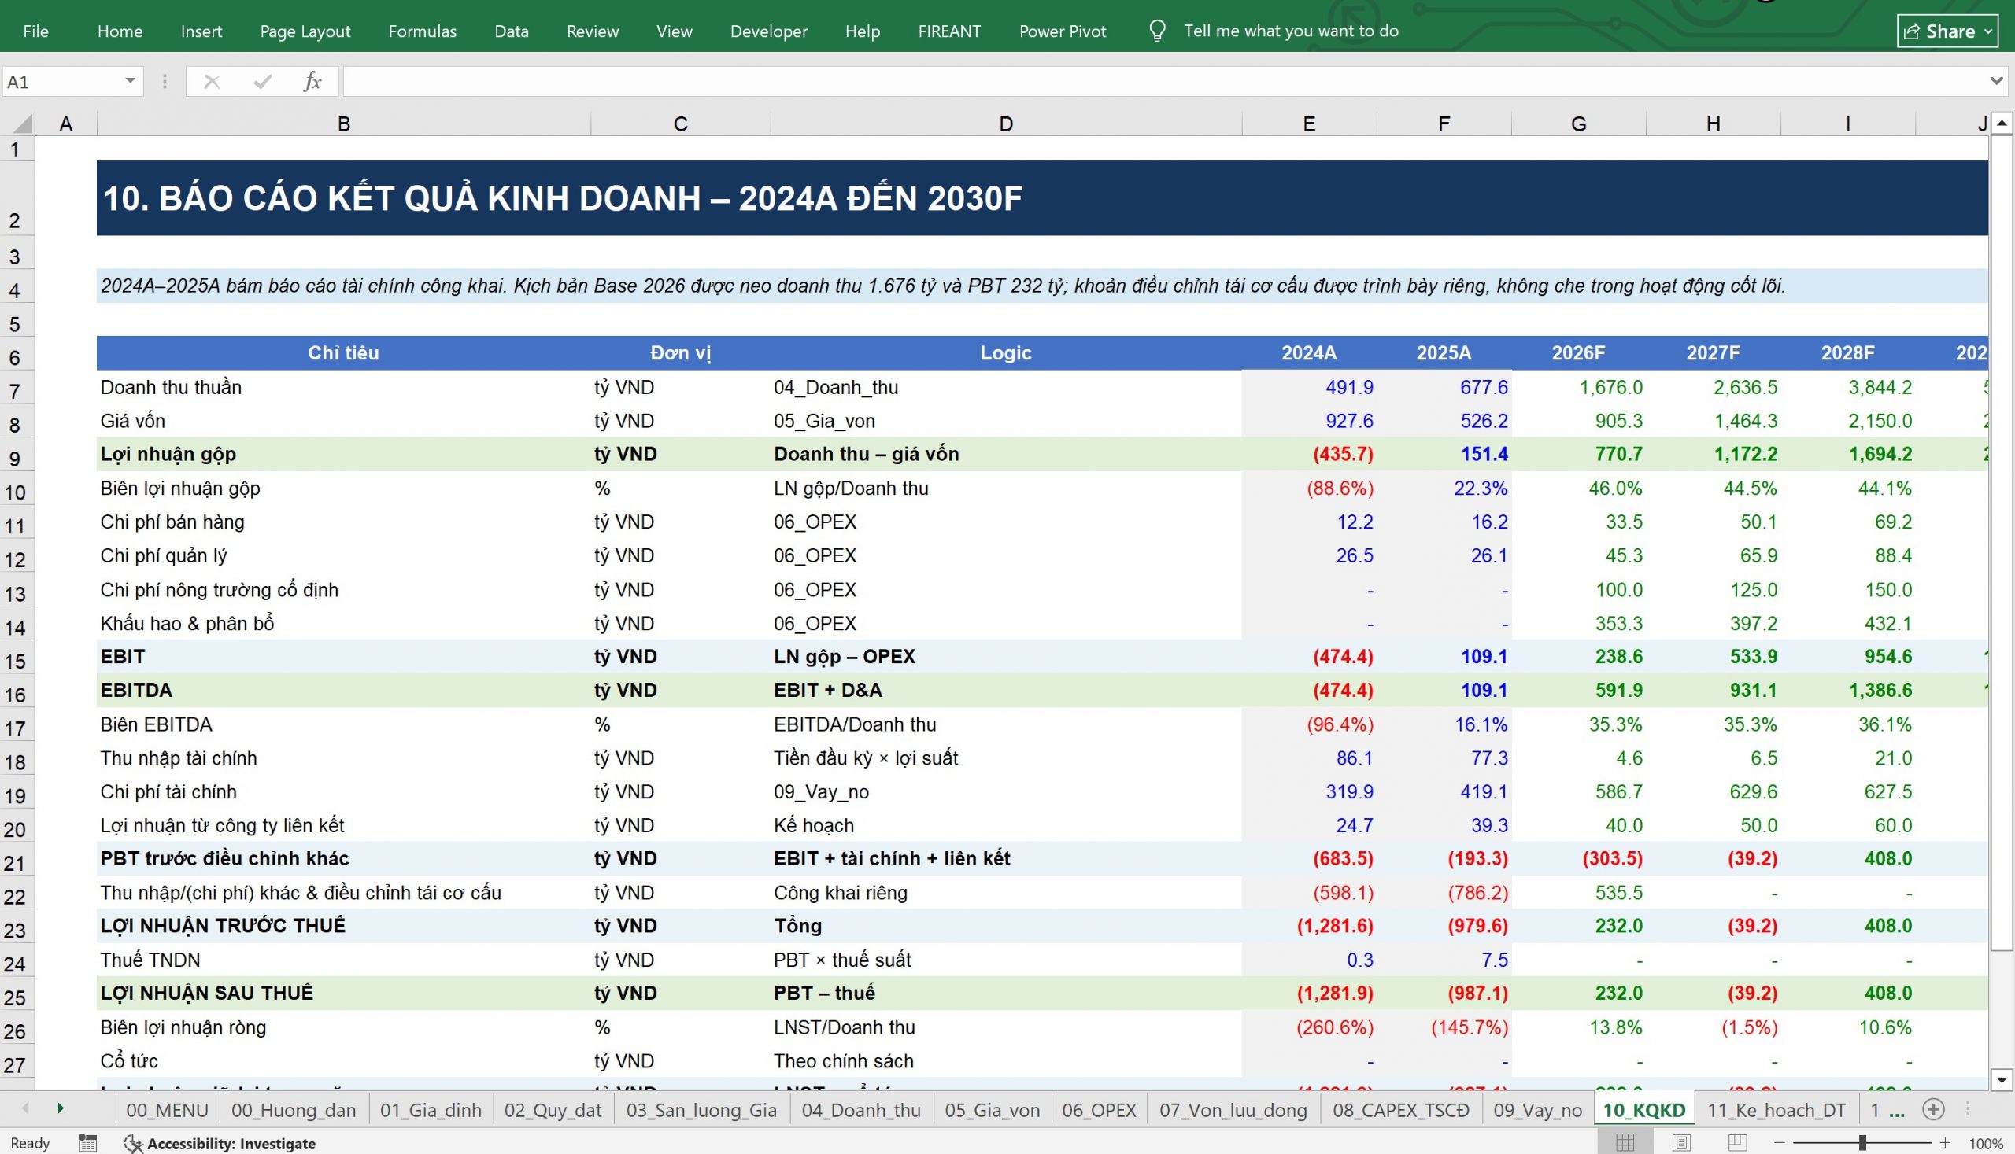Expand the formula bar chevron
This screenshot has width=2015, height=1154.
[1997, 81]
